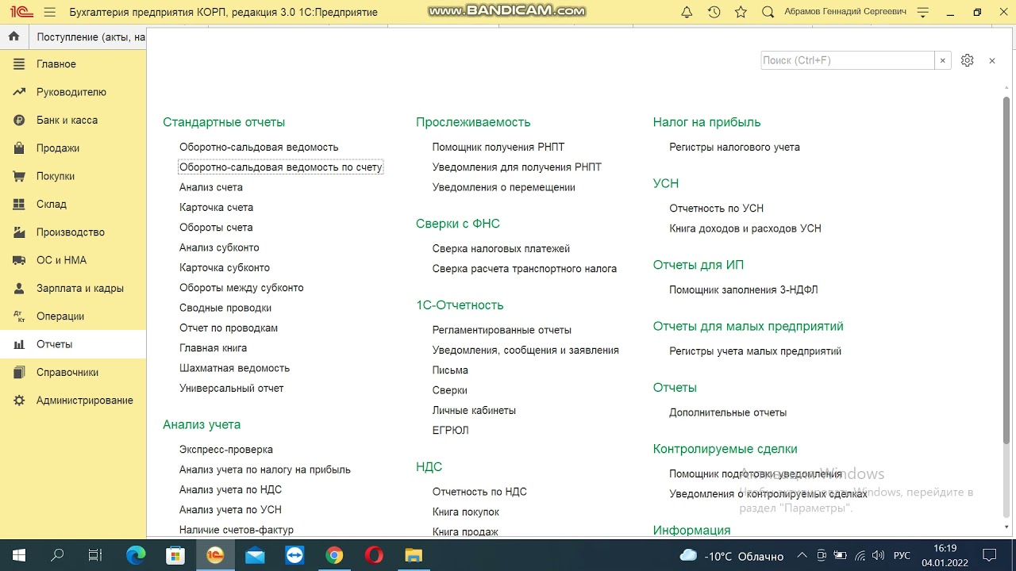This screenshot has height=571, width=1016.
Task: Open the Обороты счета report
Action: pyautogui.click(x=216, y=228)
